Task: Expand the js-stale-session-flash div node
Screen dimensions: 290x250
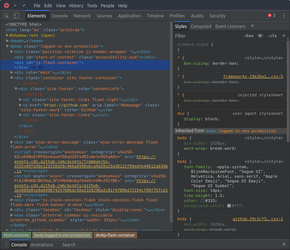Action: click(x=12, y=200)
